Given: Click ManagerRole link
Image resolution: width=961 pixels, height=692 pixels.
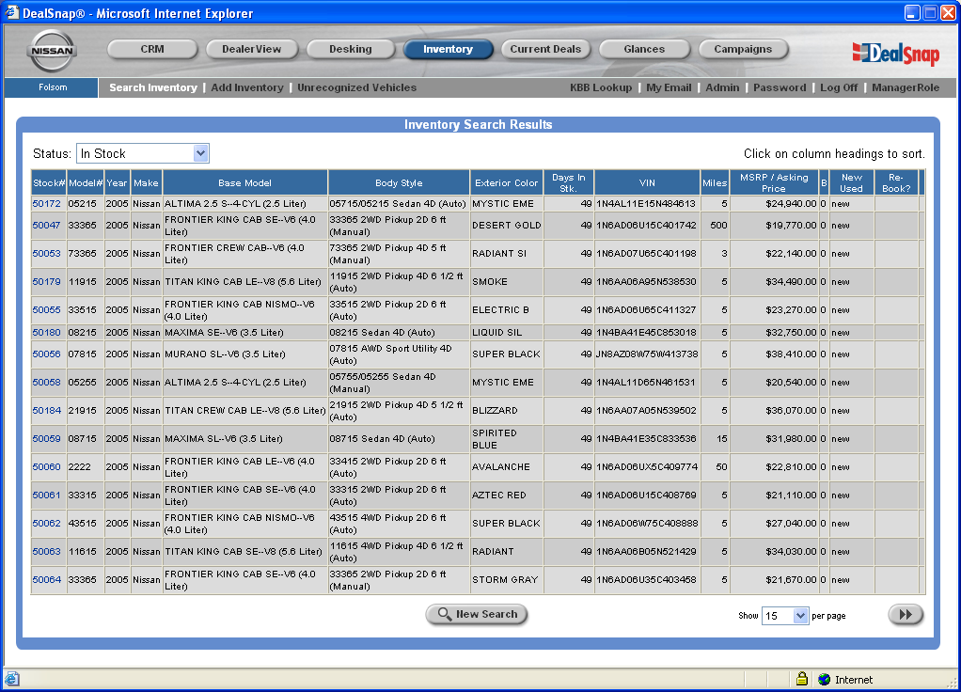Looking at the screenshot, I should [x=906, y=87].
